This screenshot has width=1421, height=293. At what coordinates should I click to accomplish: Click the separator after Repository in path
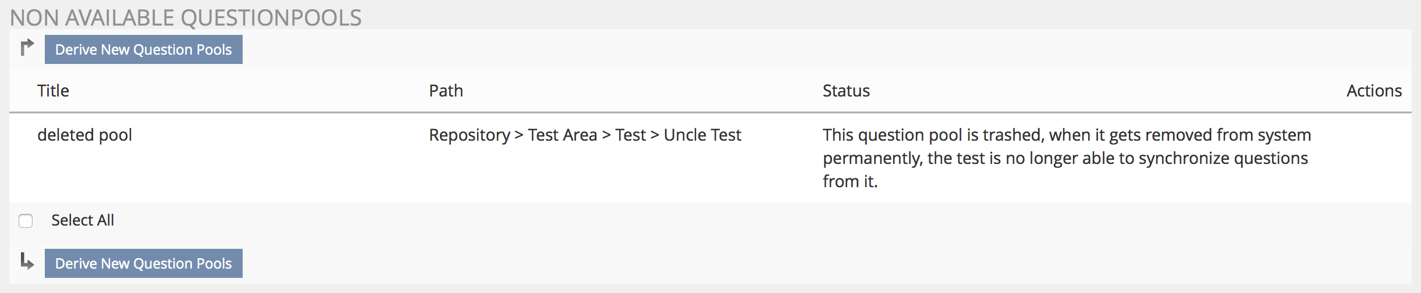click(x=519, y=135)
